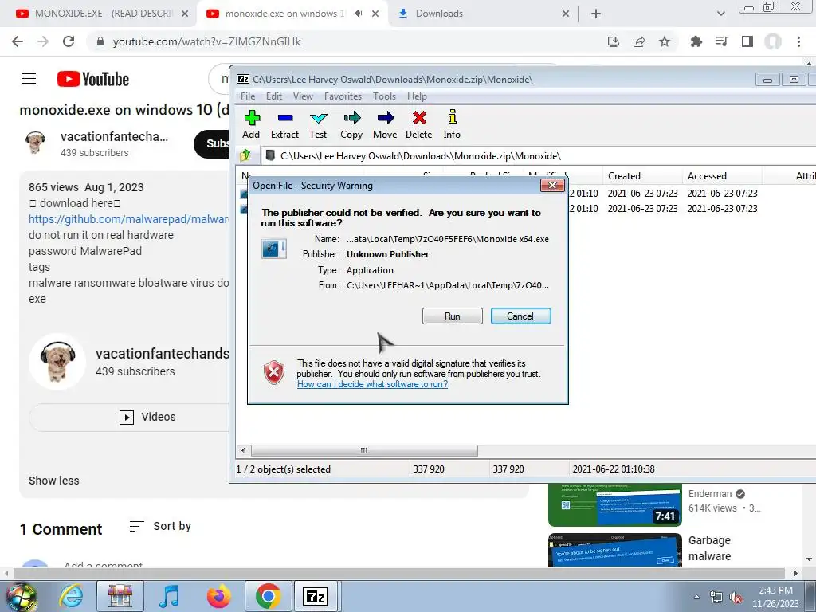Click the YouTube logo
Image resolution: width=816 pixels, height=612 pixels.
[x=93, y=79]
